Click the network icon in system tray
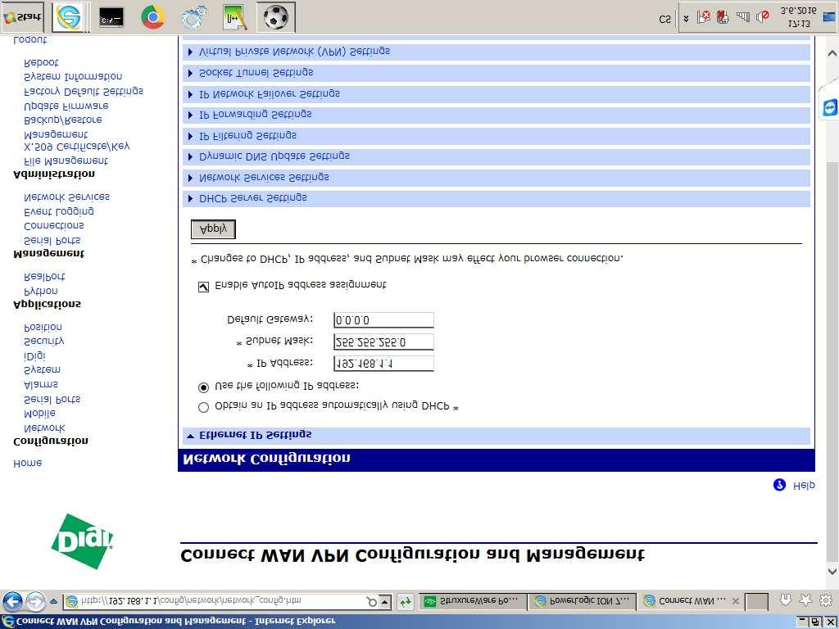This screenshot has height=629, width=839. 743,18
